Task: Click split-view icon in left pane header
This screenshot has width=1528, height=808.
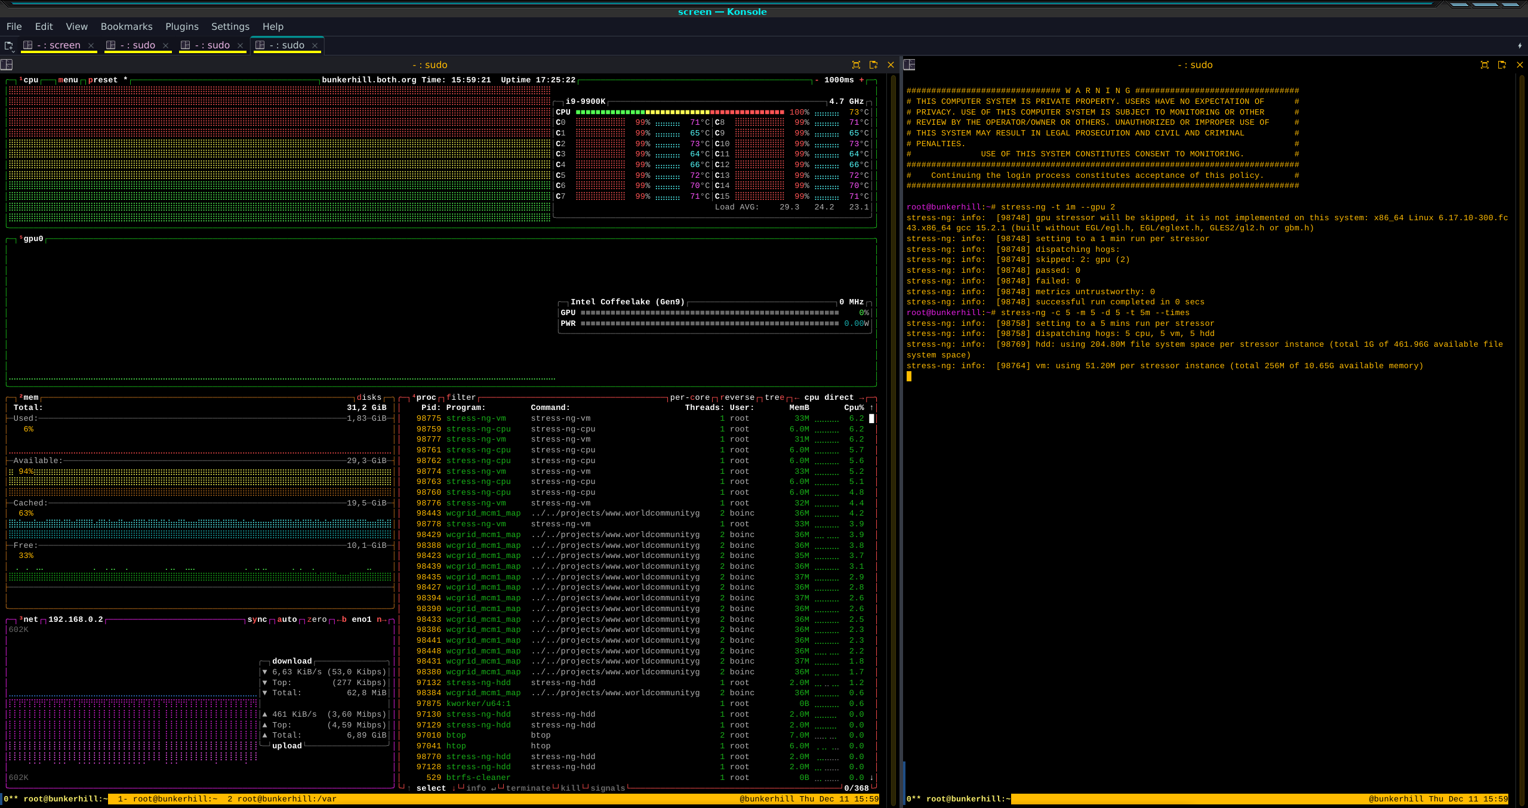Action: pos(7,65)
